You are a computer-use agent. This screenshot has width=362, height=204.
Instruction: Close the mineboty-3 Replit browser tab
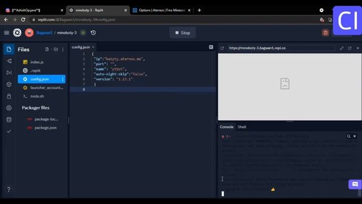pyautogui.click(x=126, y=10)
